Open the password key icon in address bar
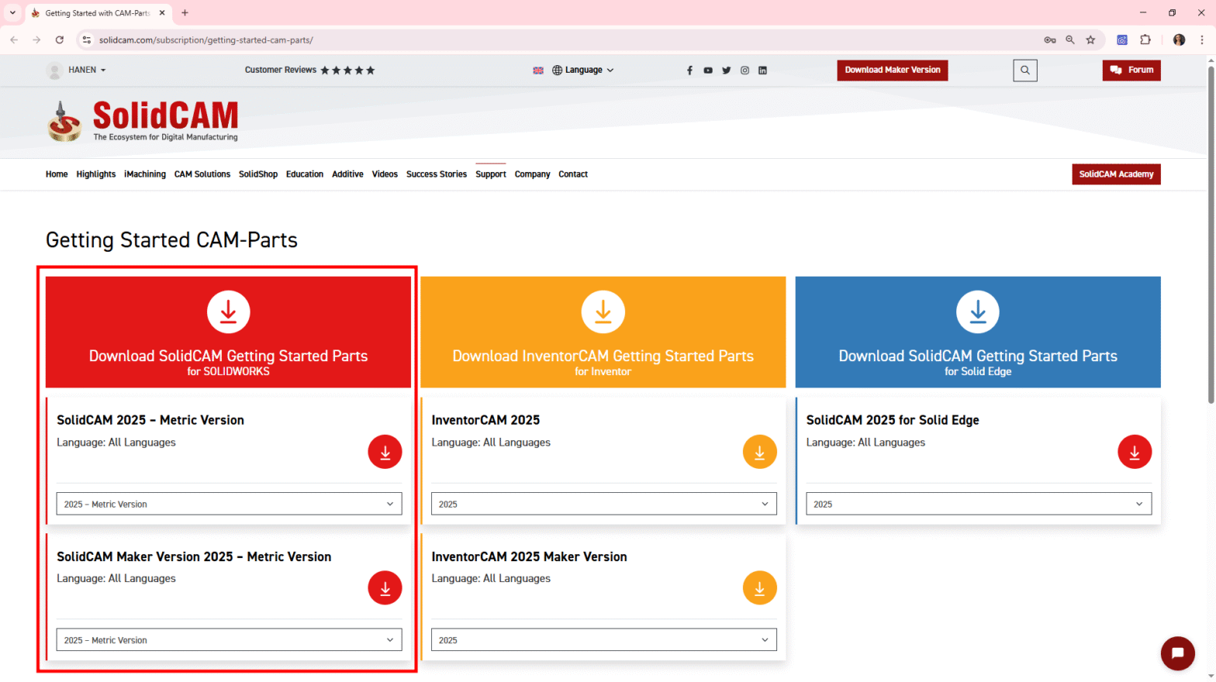The width and height of the screenshot is (1216, 682). coord(1050,40)
